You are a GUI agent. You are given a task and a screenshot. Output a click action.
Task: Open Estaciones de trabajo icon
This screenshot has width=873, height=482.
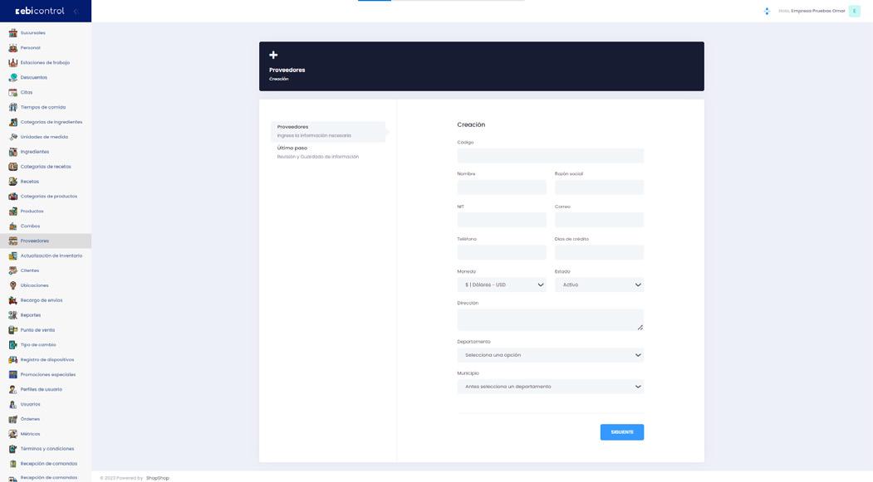(x=12, y=63)
